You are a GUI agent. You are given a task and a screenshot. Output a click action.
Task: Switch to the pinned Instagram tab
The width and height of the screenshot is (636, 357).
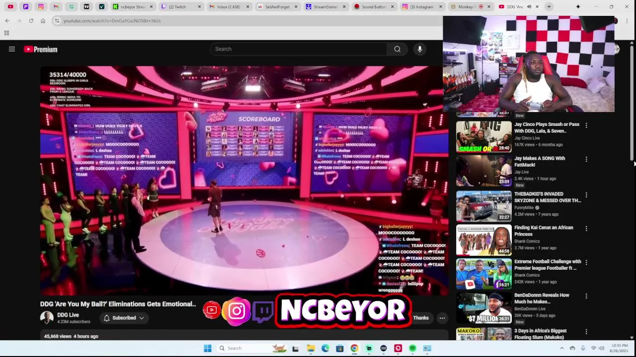[41, 7]
